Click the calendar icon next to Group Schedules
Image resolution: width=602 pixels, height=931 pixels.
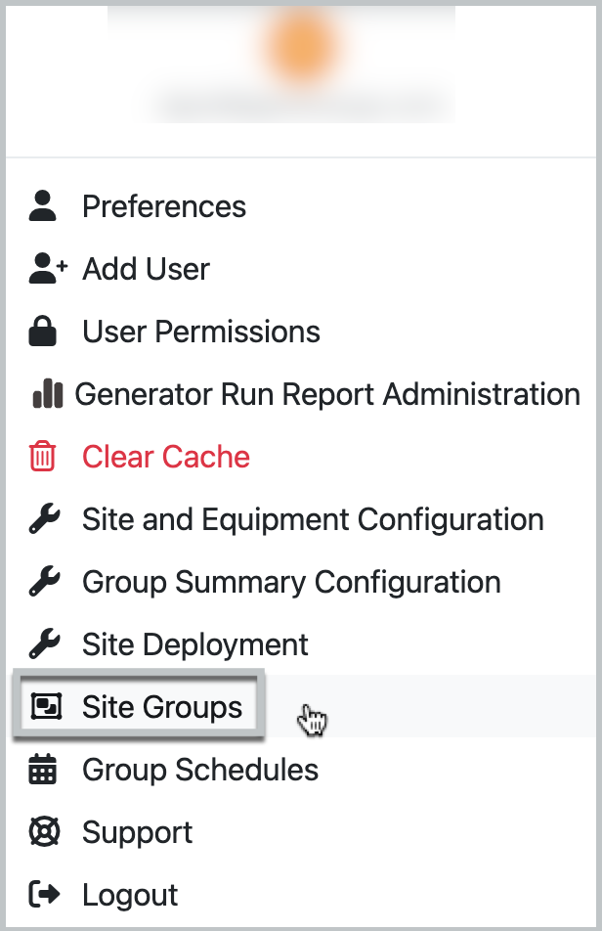44,770
